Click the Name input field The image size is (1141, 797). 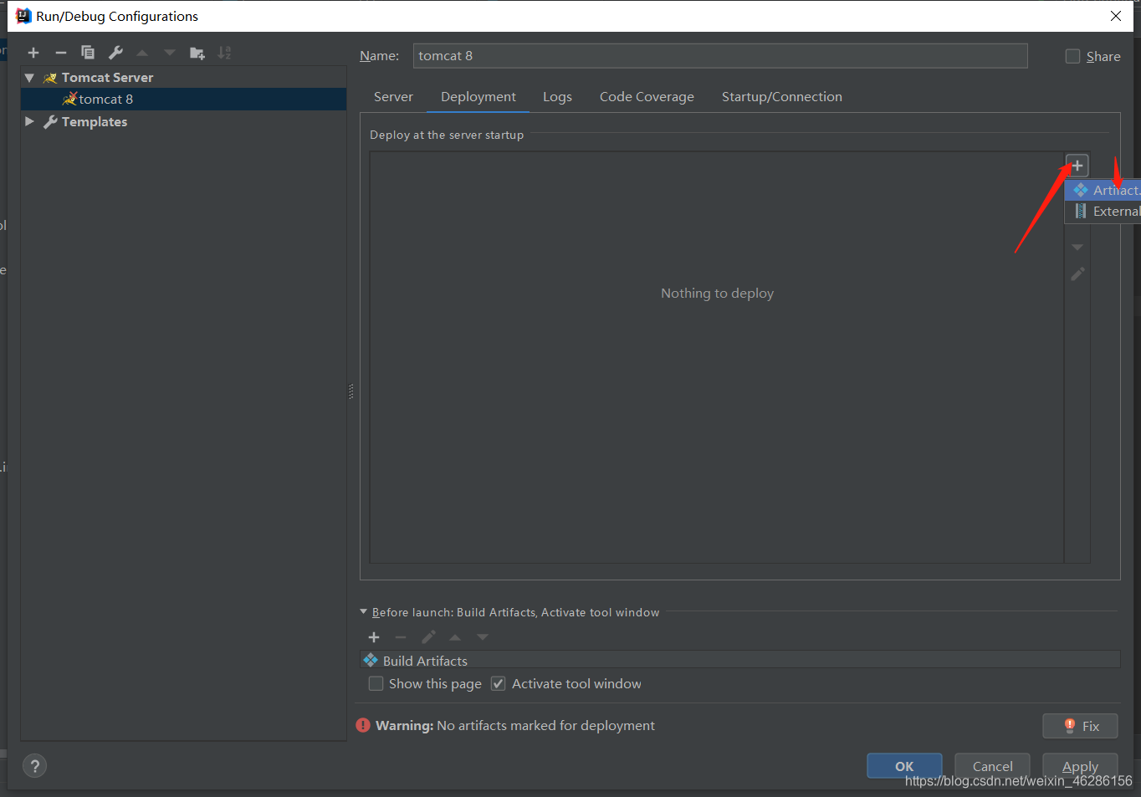[720, 56]
